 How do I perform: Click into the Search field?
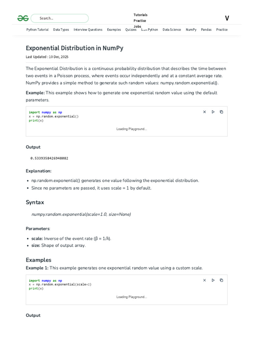click(x=60, y=18)
